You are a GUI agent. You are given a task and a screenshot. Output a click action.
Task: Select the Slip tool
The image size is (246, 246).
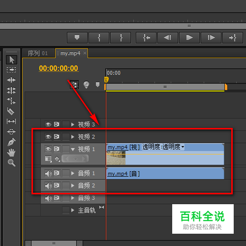click(11, 122)
